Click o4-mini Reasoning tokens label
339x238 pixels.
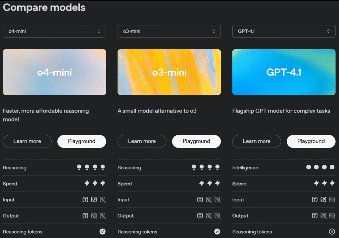[23, 232]
